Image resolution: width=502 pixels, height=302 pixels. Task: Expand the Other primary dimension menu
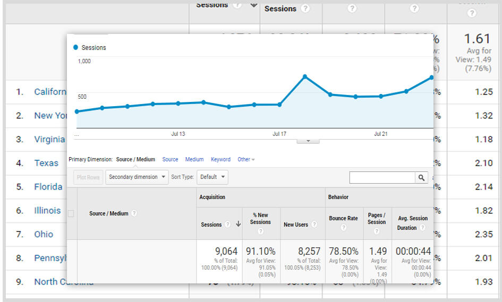[246, 159]
